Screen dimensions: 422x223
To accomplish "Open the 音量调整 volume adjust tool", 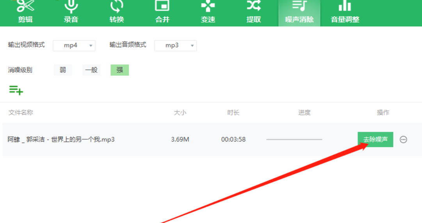I will tap(345, 12).
